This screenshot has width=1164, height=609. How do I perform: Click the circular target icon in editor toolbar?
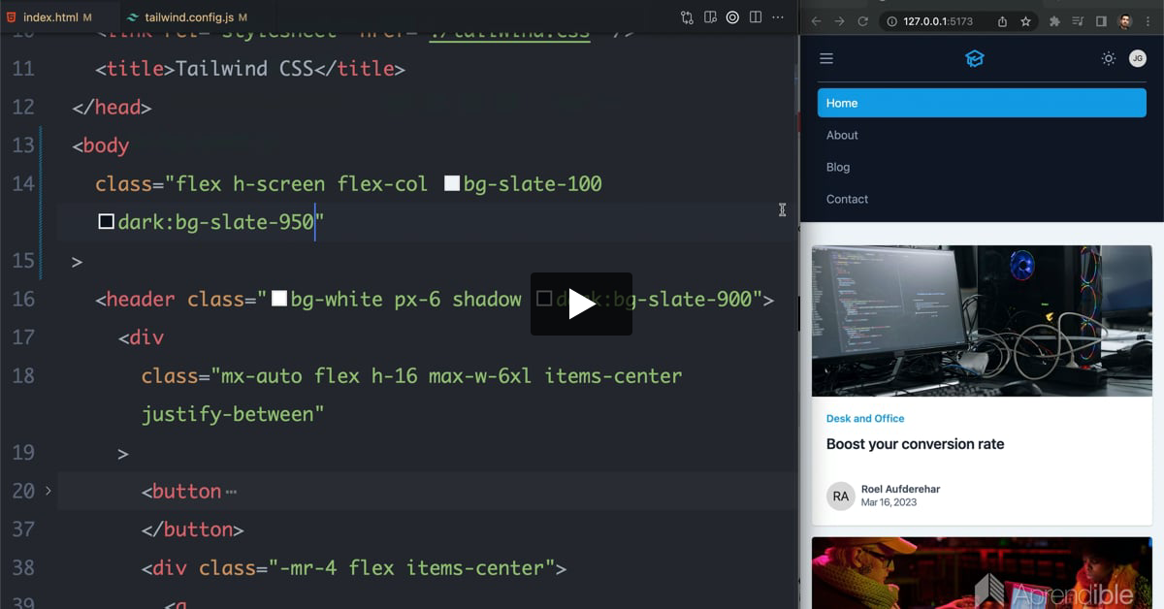pyautogui.click(x=732, y=17)
